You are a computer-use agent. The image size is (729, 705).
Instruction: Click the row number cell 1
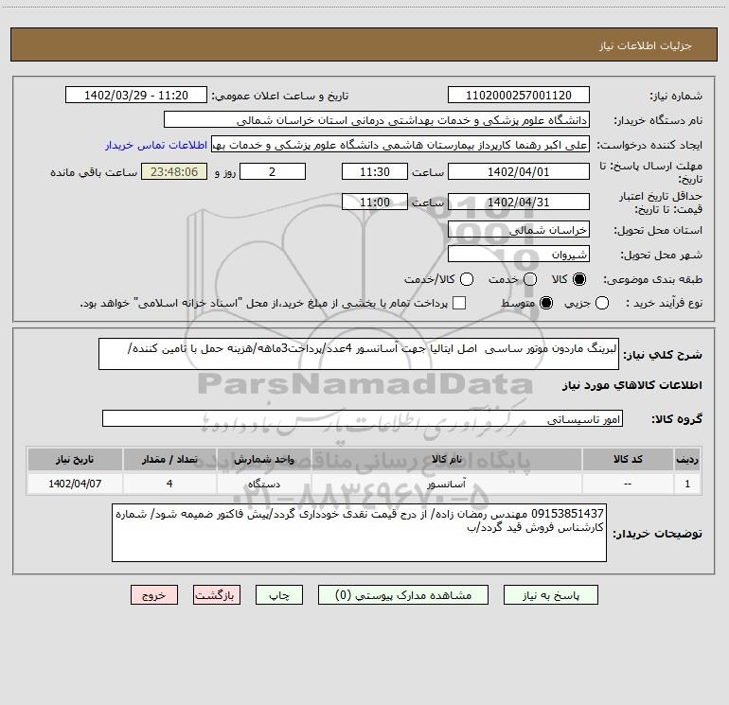coord(687,484)
